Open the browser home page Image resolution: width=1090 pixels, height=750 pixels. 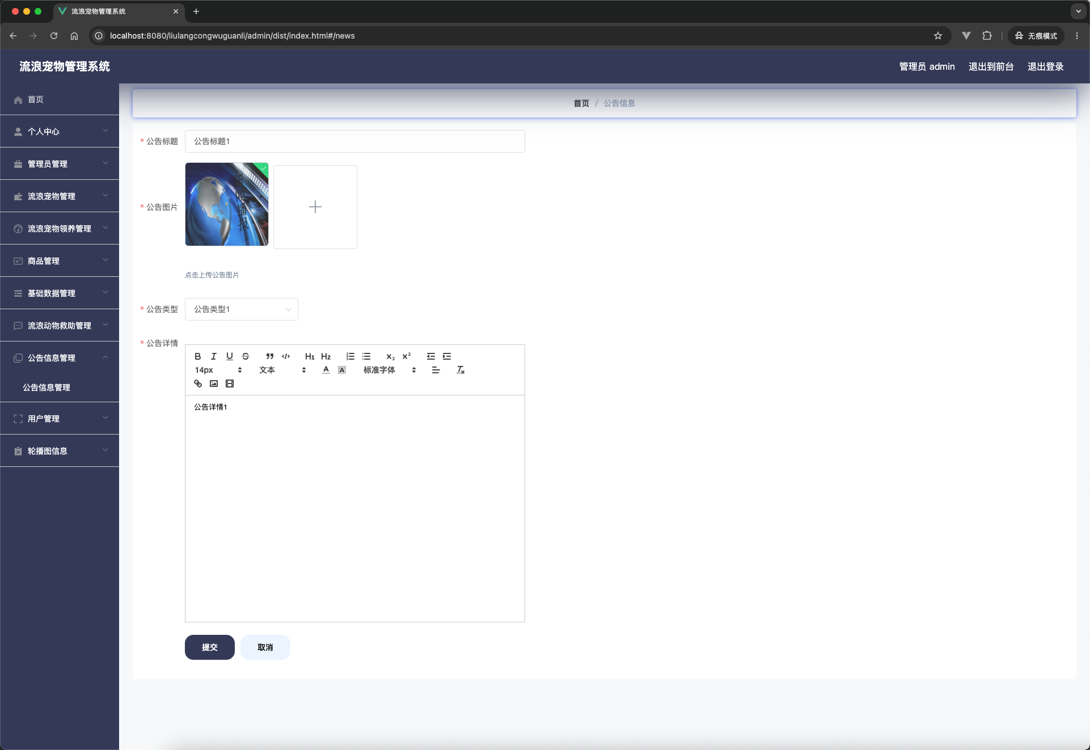click(x=74, y=36)
